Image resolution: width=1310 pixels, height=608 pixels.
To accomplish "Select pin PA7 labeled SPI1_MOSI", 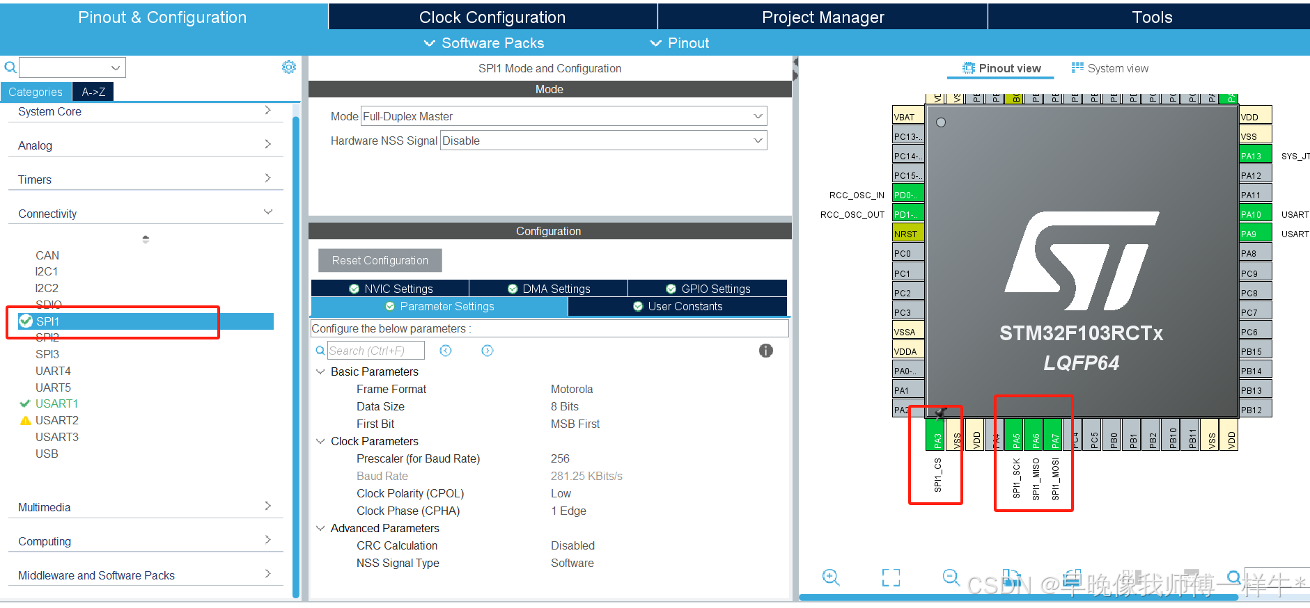I will (1054, 435).
